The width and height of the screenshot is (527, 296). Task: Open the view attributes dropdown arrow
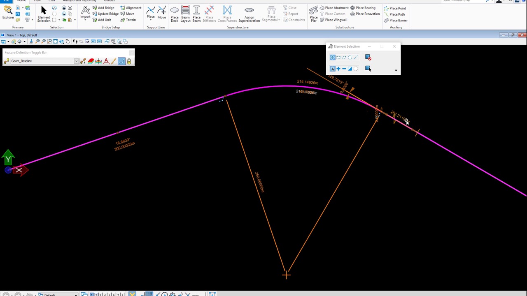[x=8, y=42]
